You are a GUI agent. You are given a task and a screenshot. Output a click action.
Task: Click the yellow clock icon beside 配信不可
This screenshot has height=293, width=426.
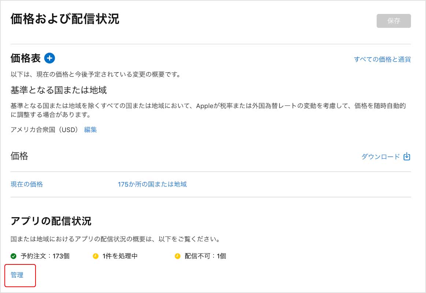click(178, 256)
